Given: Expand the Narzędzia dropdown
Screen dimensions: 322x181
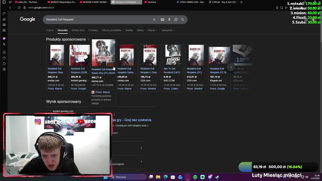Looking at the screenshot, I should (168, 30).
